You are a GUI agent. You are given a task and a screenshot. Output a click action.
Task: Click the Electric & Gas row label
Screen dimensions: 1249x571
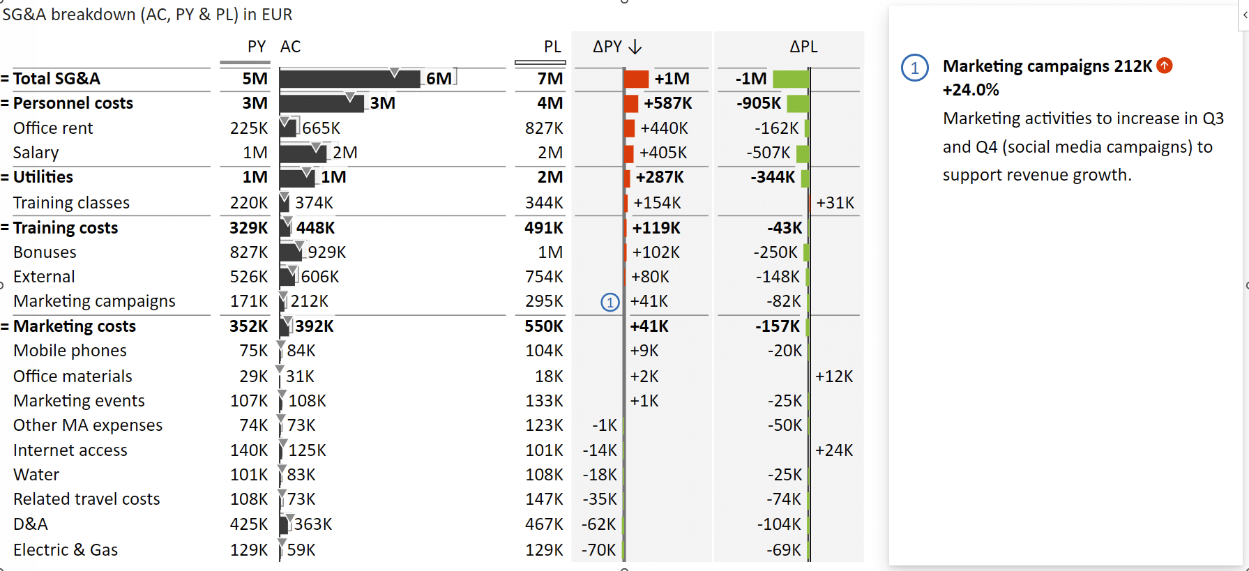tap(66, 550)
